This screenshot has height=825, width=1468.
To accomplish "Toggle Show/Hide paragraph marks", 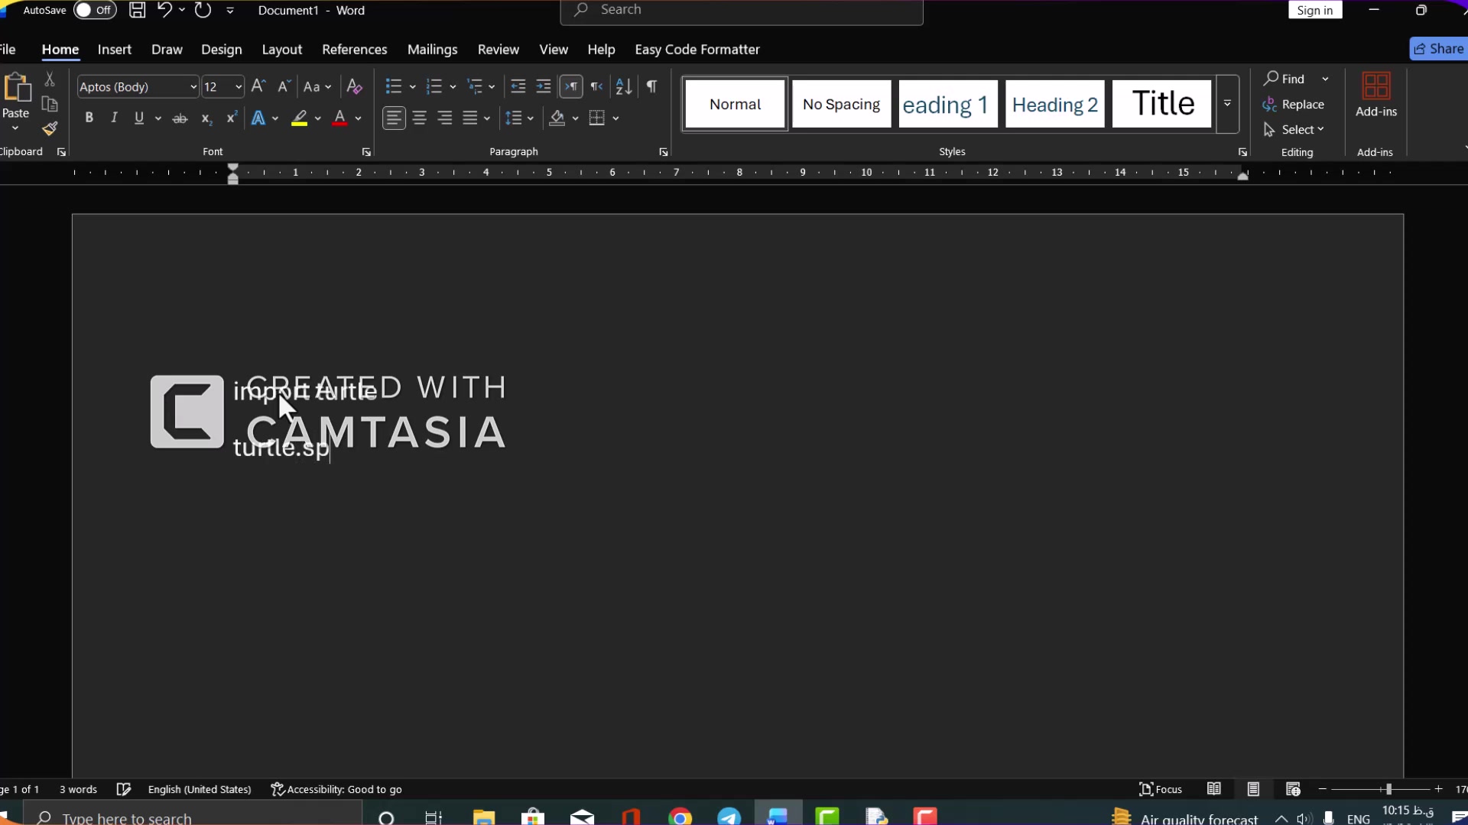I will tap(651, 86).
